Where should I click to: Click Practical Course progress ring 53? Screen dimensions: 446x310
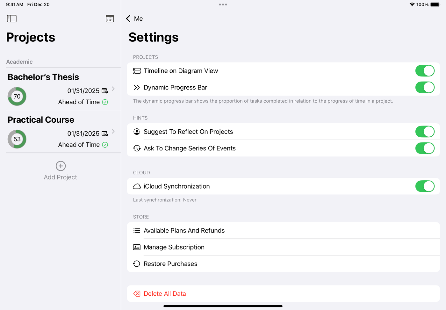coord(17,139)
